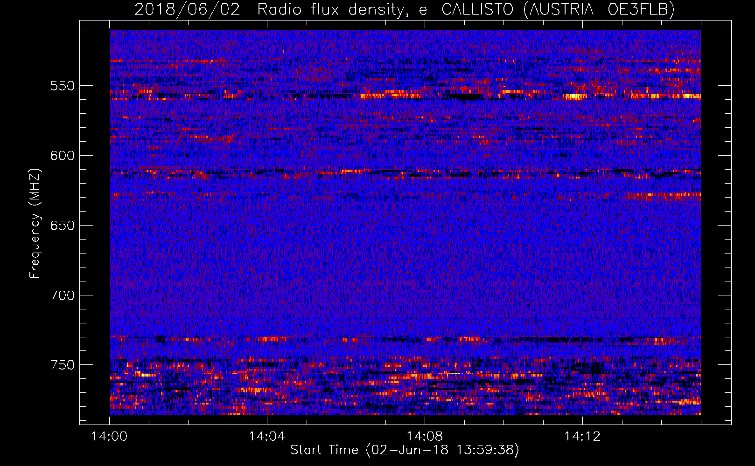Click the 14:04 time tick label
755x466 pixels.
point(267,437)
